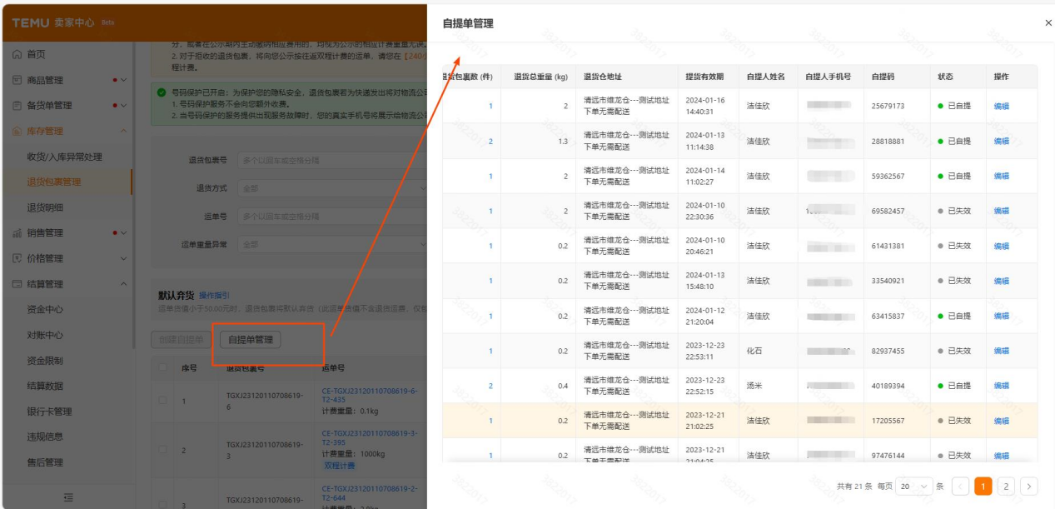Viewport: 1055px width, 509px height.
Task: Click the 首页 home icon in sidebar
Action: coord(17,55)
